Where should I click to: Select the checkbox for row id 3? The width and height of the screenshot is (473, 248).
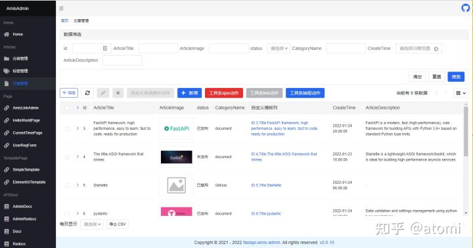[x=67, y=129]
